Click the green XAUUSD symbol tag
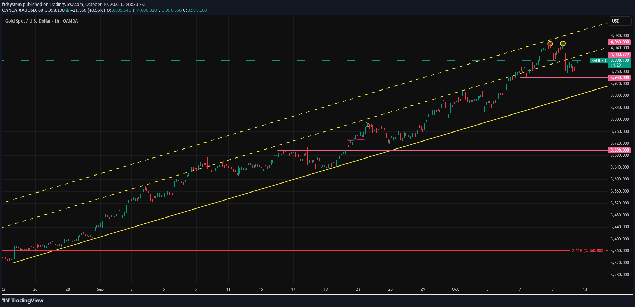This screenshot has width=635, height=307. pyautogui.click(x=599, y=61)
